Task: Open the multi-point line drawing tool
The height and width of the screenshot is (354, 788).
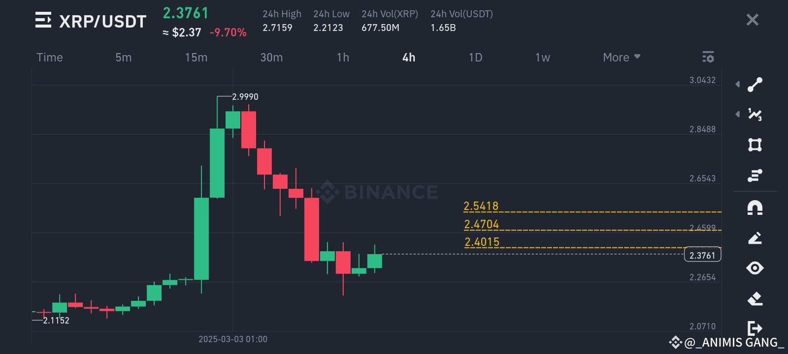Action: pyautogui.click(x=756, y=114)
